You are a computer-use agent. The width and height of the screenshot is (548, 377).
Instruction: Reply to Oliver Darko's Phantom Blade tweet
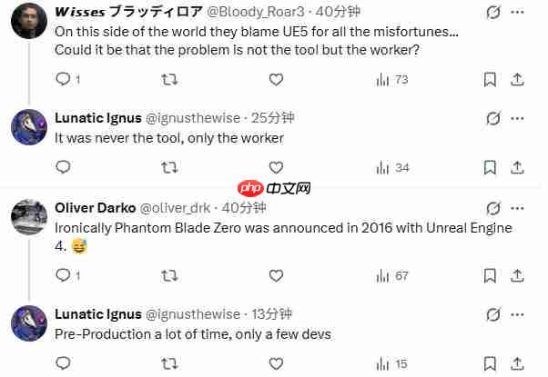click(x=63, y=275)
